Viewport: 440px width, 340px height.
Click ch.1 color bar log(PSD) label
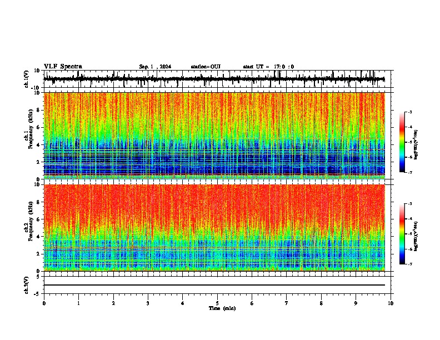pos(416,144)
